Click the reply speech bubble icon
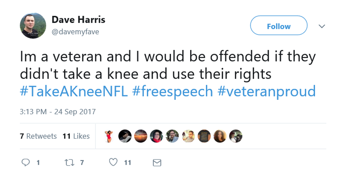Viewport: 345px width, 169px height. point(26,162)
